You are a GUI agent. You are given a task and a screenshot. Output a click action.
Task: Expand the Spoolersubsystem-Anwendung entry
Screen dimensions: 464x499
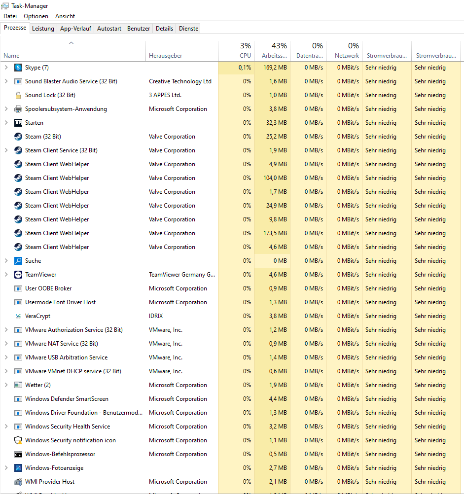(x=6, y=109)
